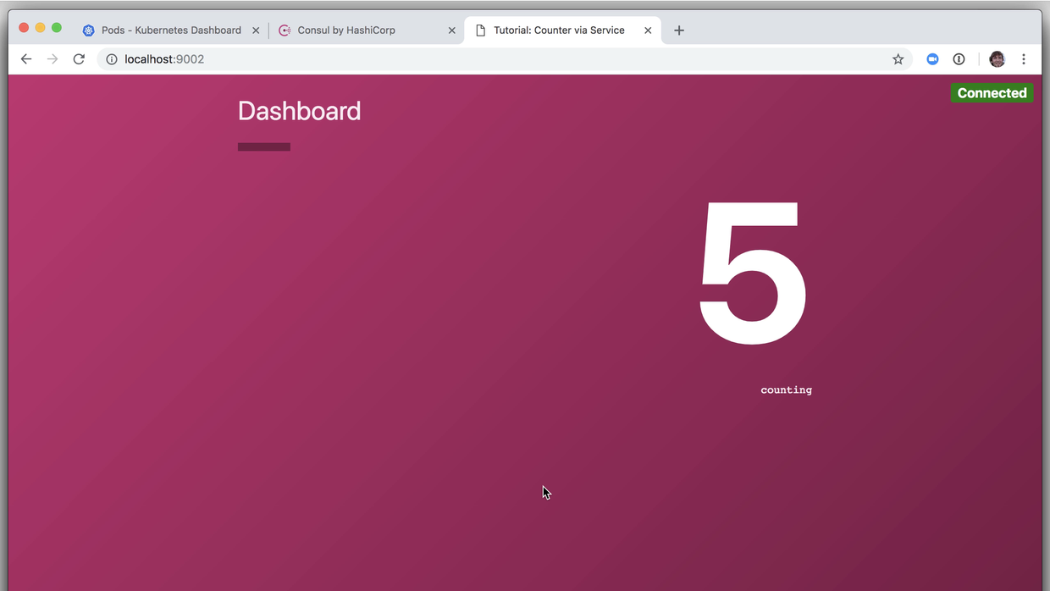Viewport: 1050px width, 591px height.
Task: Switch to Pods - Kubernetes Dashboard tab
Action: point(169,30)
